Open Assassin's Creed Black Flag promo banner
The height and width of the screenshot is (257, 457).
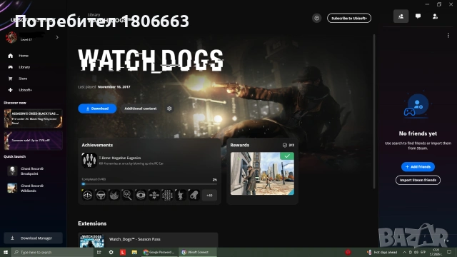(x=34, y=119)
